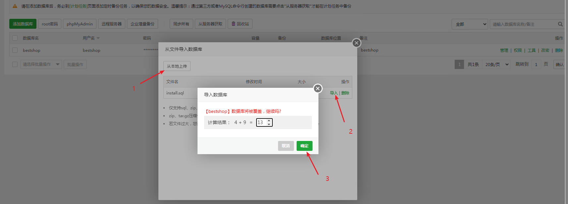
Task: Toggle the bottom batch selection checkbox
Action: tap(15, 64)
